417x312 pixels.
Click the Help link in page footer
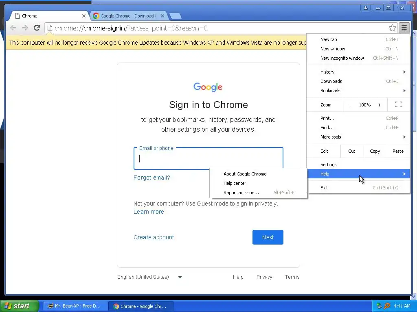point(238,277)
